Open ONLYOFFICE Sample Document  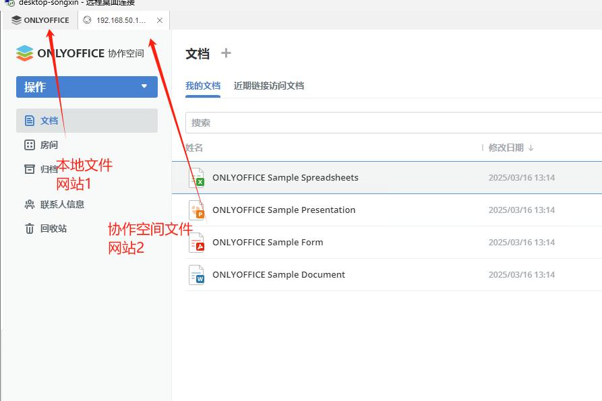(x=278, y=275)
